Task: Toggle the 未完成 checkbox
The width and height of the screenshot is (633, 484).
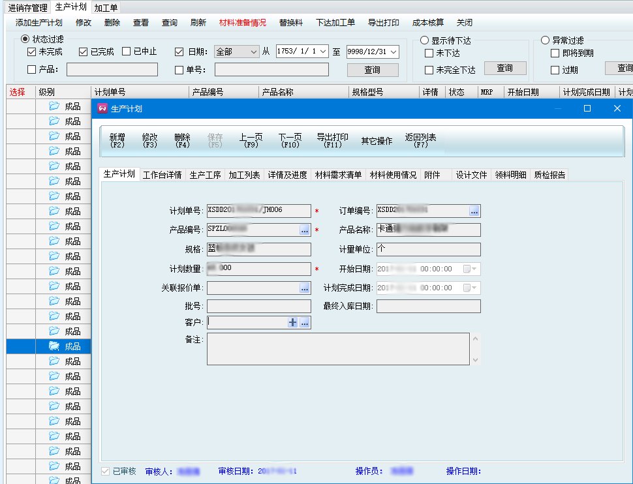Action: [31, 52]
